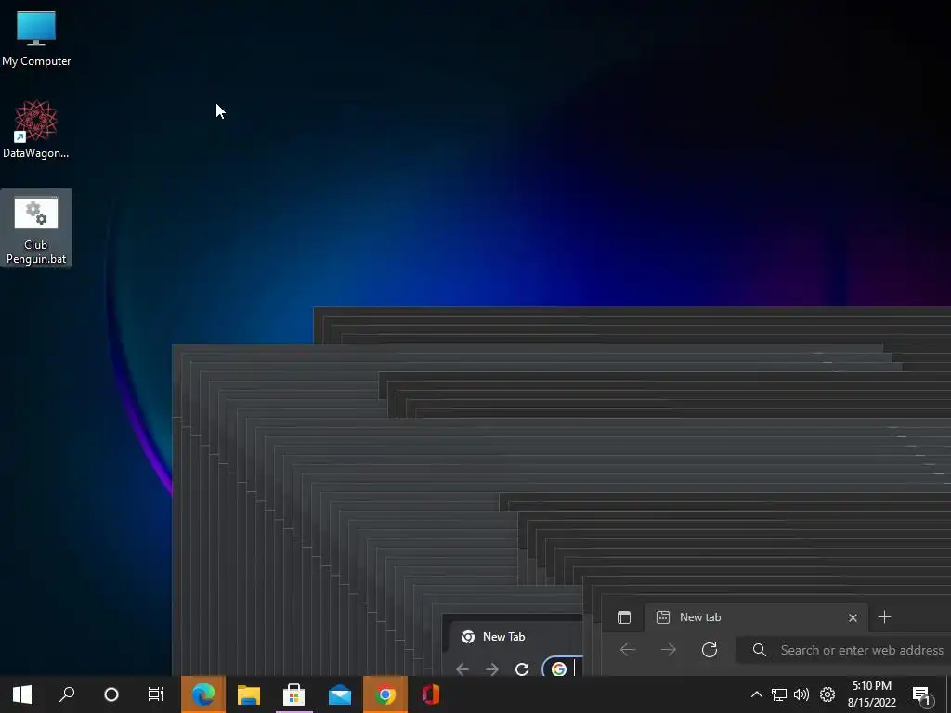The image size is (951, 713).
Task: Select the DataWagon desktop shortcut
Action: 36,129
